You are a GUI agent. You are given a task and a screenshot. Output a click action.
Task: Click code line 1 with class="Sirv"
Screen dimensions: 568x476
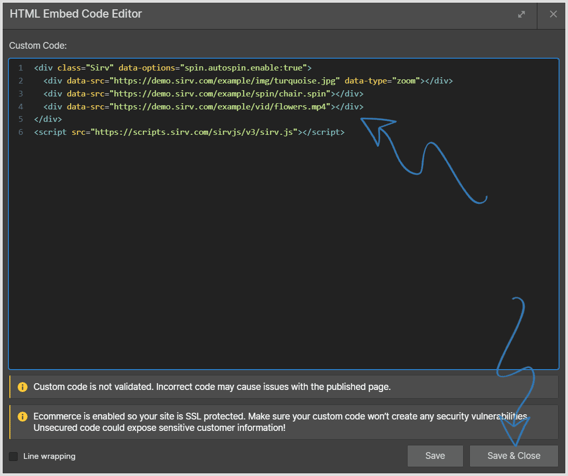point(173,68)
